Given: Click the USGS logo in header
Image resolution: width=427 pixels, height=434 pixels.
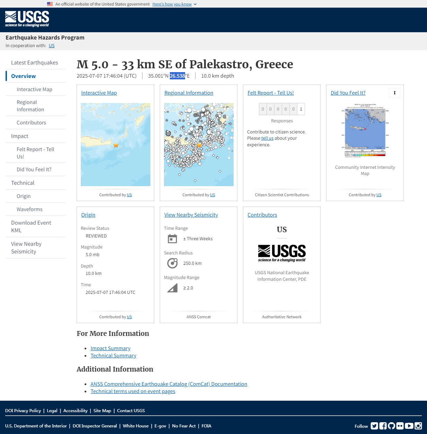Looking at the screenshot, I should pyautogui.click(x=27, y=19).
